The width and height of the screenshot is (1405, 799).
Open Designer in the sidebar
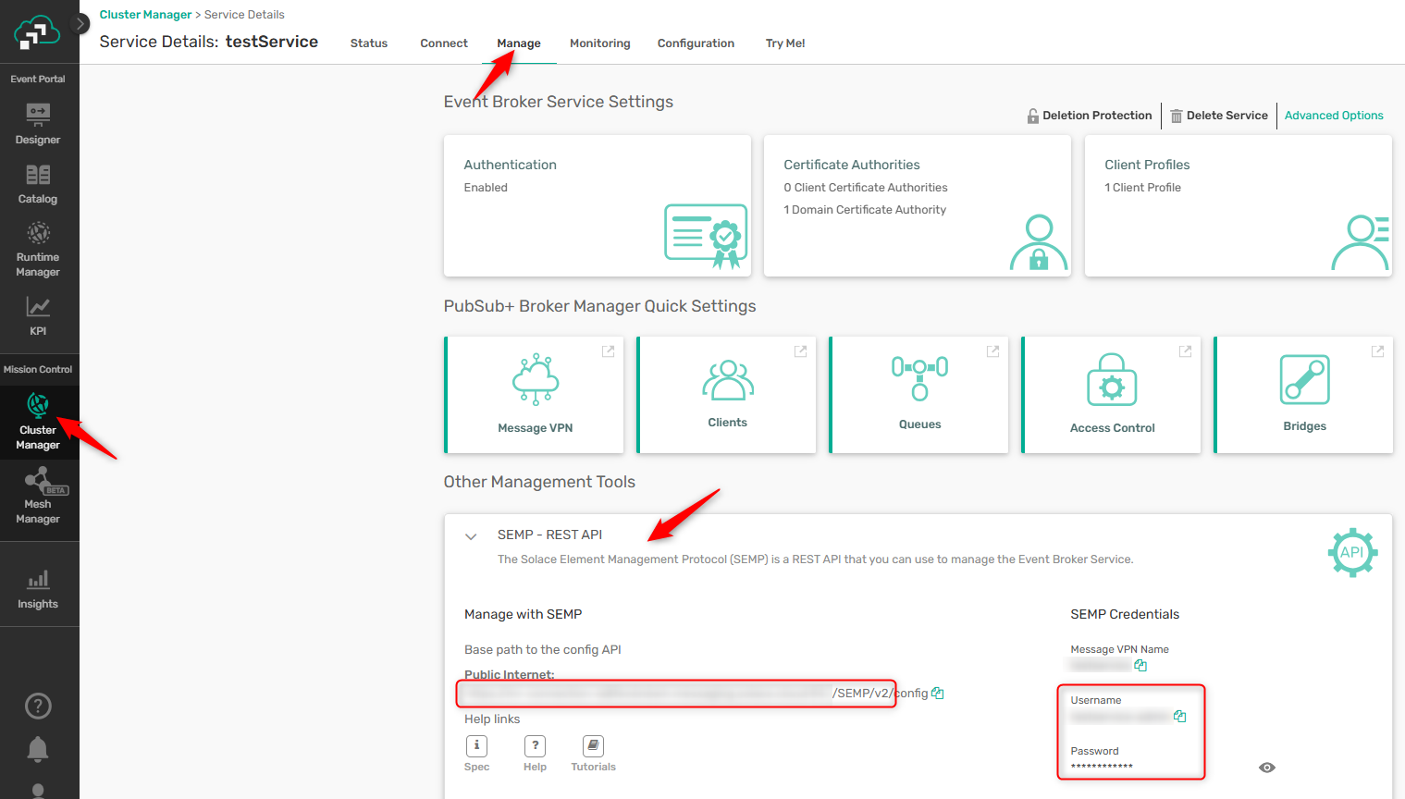[38, 124]
